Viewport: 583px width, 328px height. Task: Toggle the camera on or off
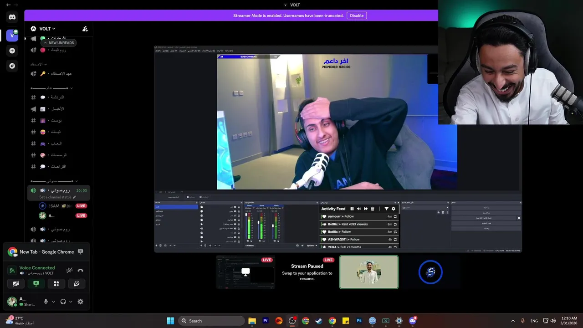click(16, 283)
